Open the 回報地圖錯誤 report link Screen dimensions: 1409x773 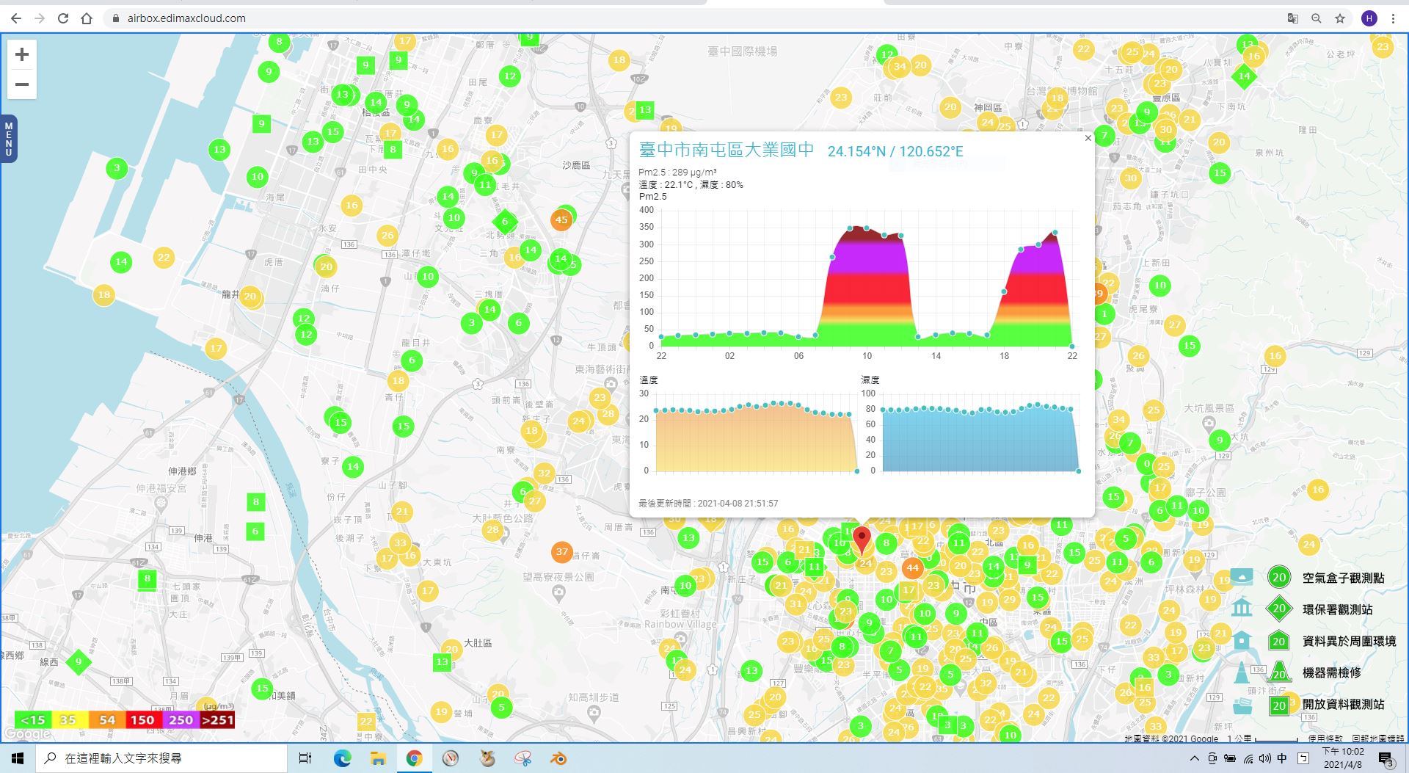tap(1377, 738)
